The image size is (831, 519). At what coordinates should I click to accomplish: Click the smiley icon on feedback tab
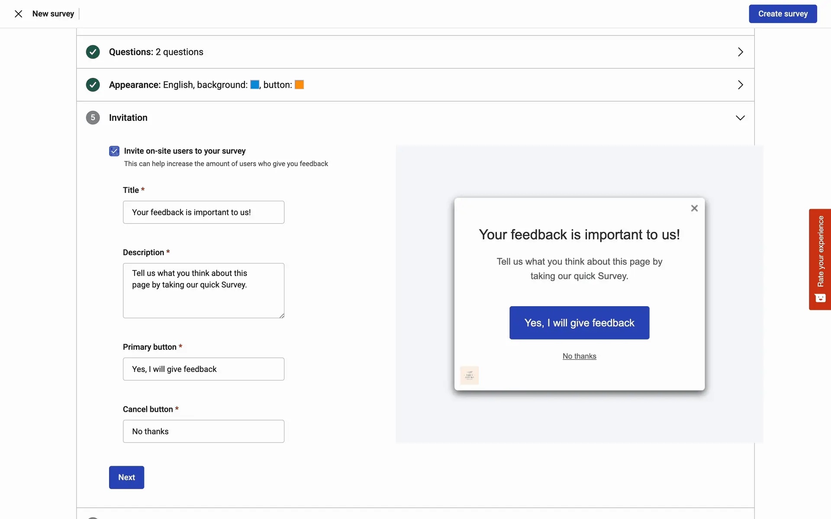pos(820,298)
